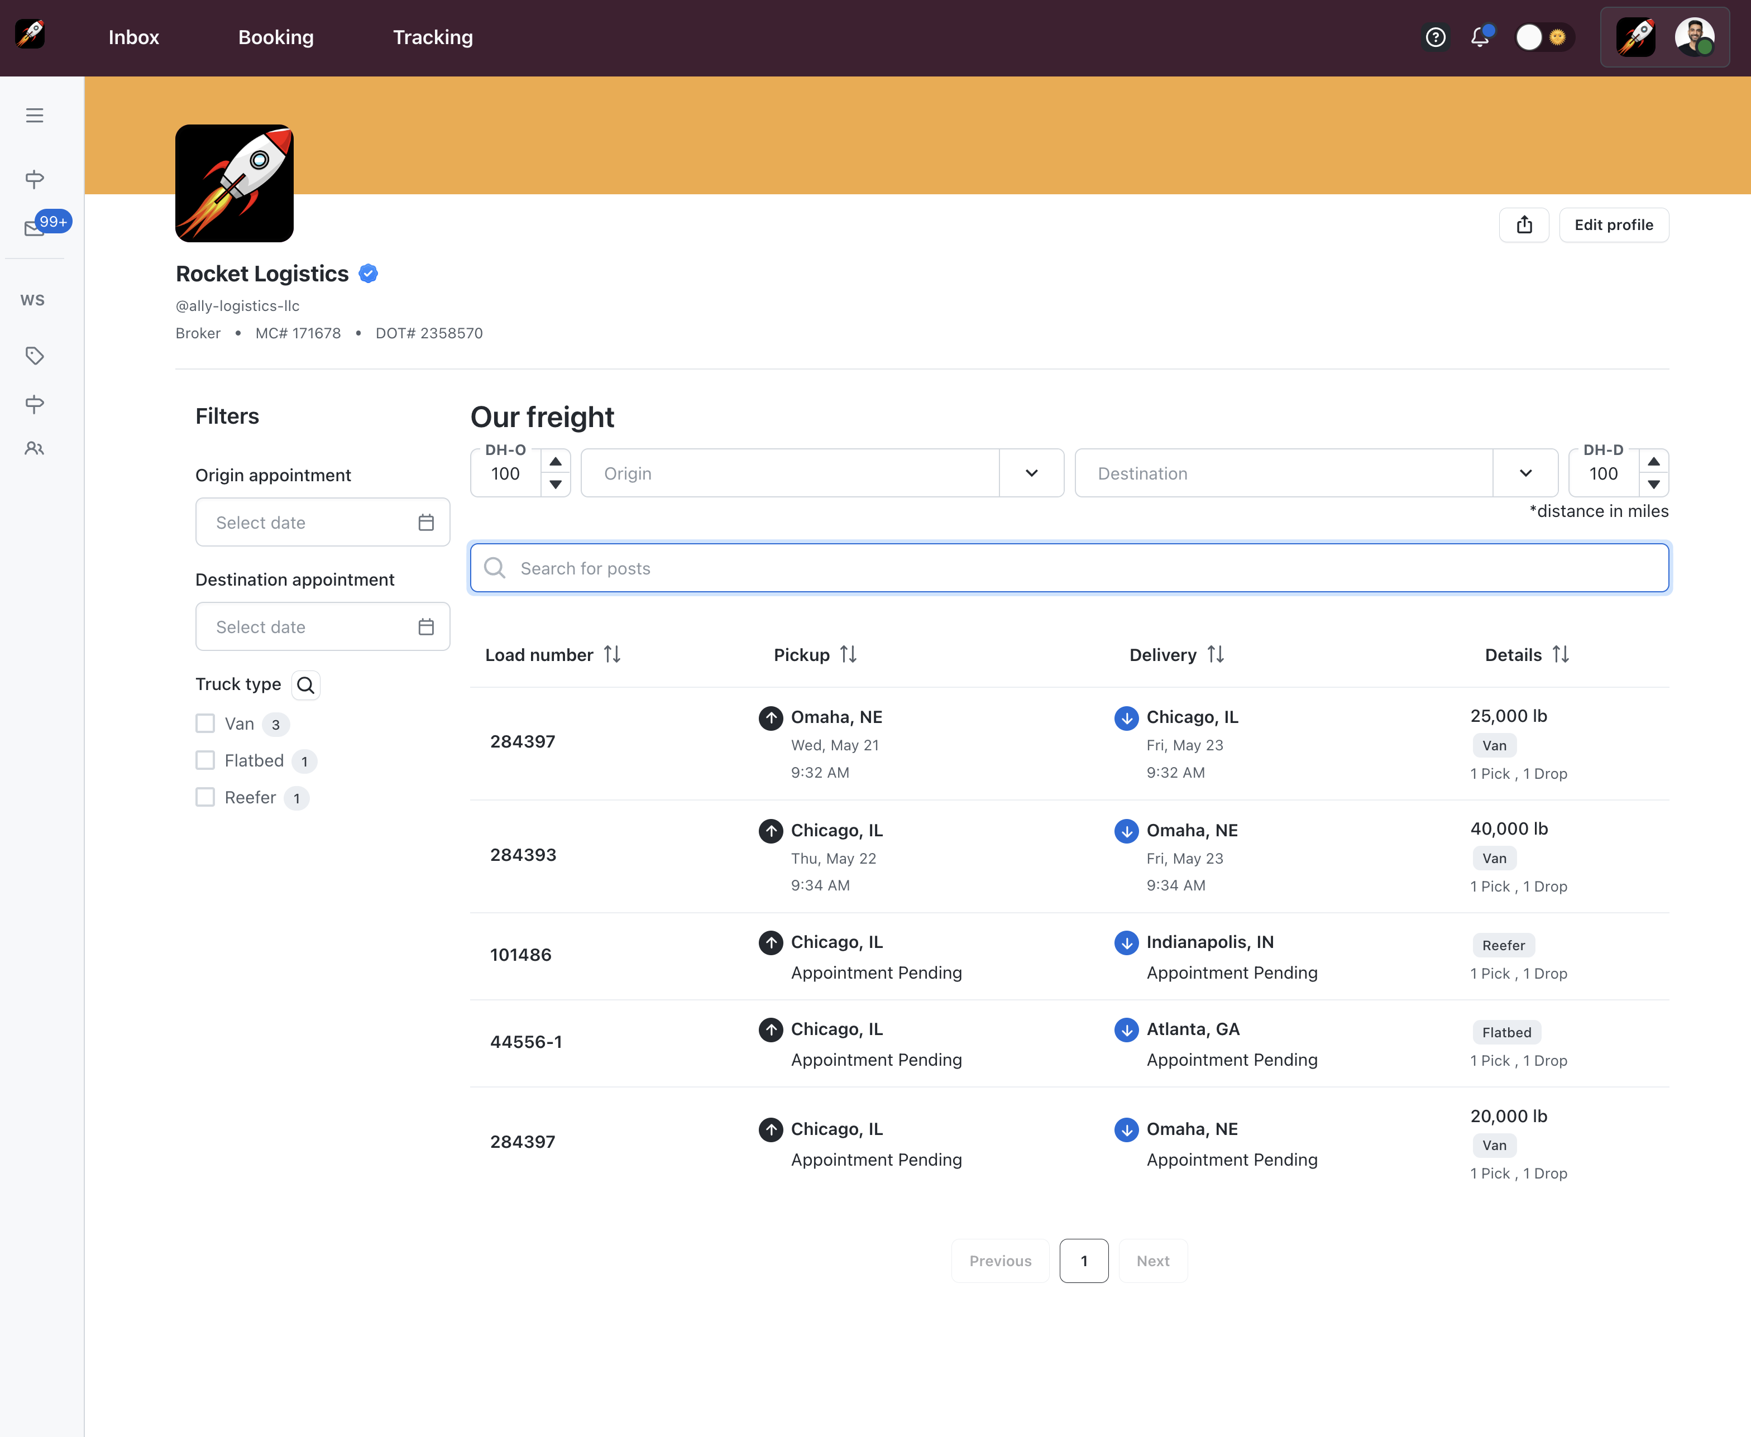Go to the Booking tab
This screenshot has width=1751, height=1437.
(276, 37)
